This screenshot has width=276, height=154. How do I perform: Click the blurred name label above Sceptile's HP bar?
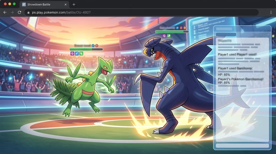tap(82, 46)
